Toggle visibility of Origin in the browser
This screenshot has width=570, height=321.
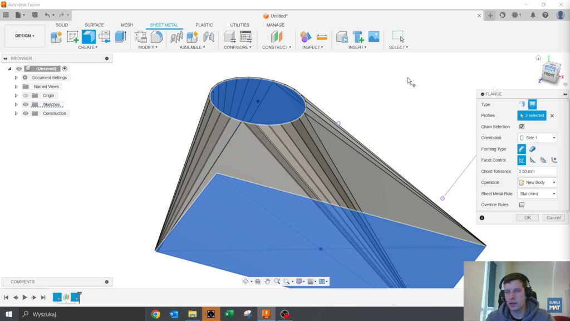[x=26, y=95]
